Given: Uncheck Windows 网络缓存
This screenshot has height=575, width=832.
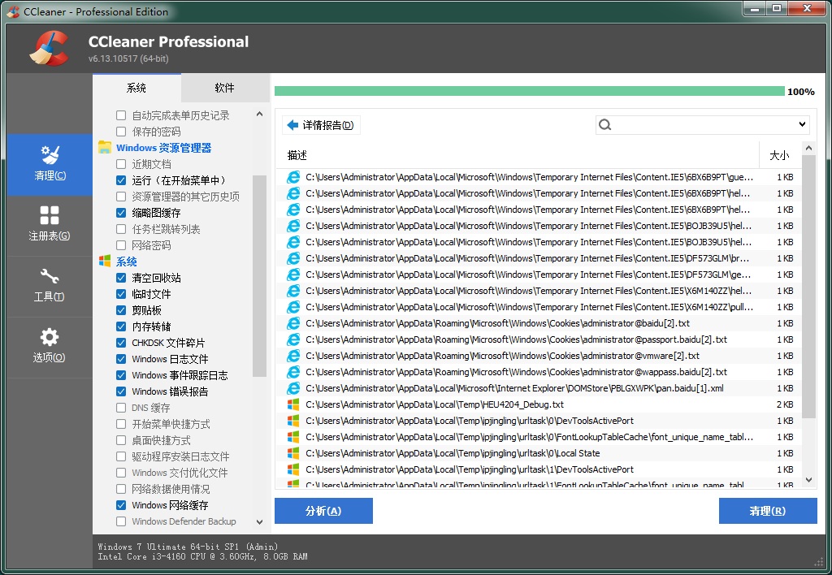Looking at the screenshot, I should pos(121,505).
